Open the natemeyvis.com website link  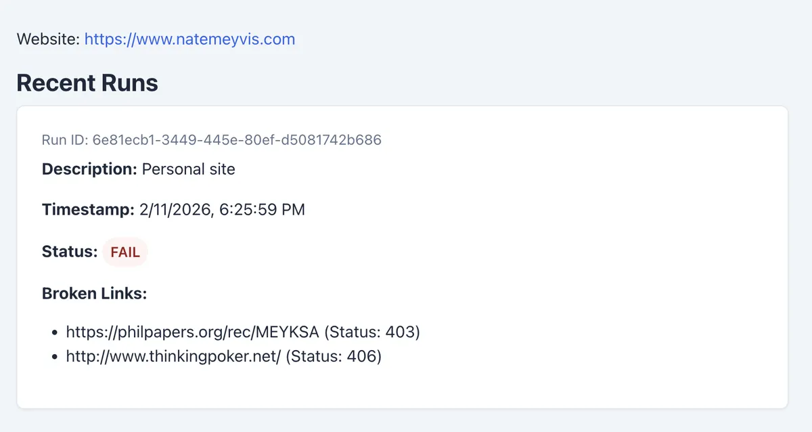click(189, 39)
